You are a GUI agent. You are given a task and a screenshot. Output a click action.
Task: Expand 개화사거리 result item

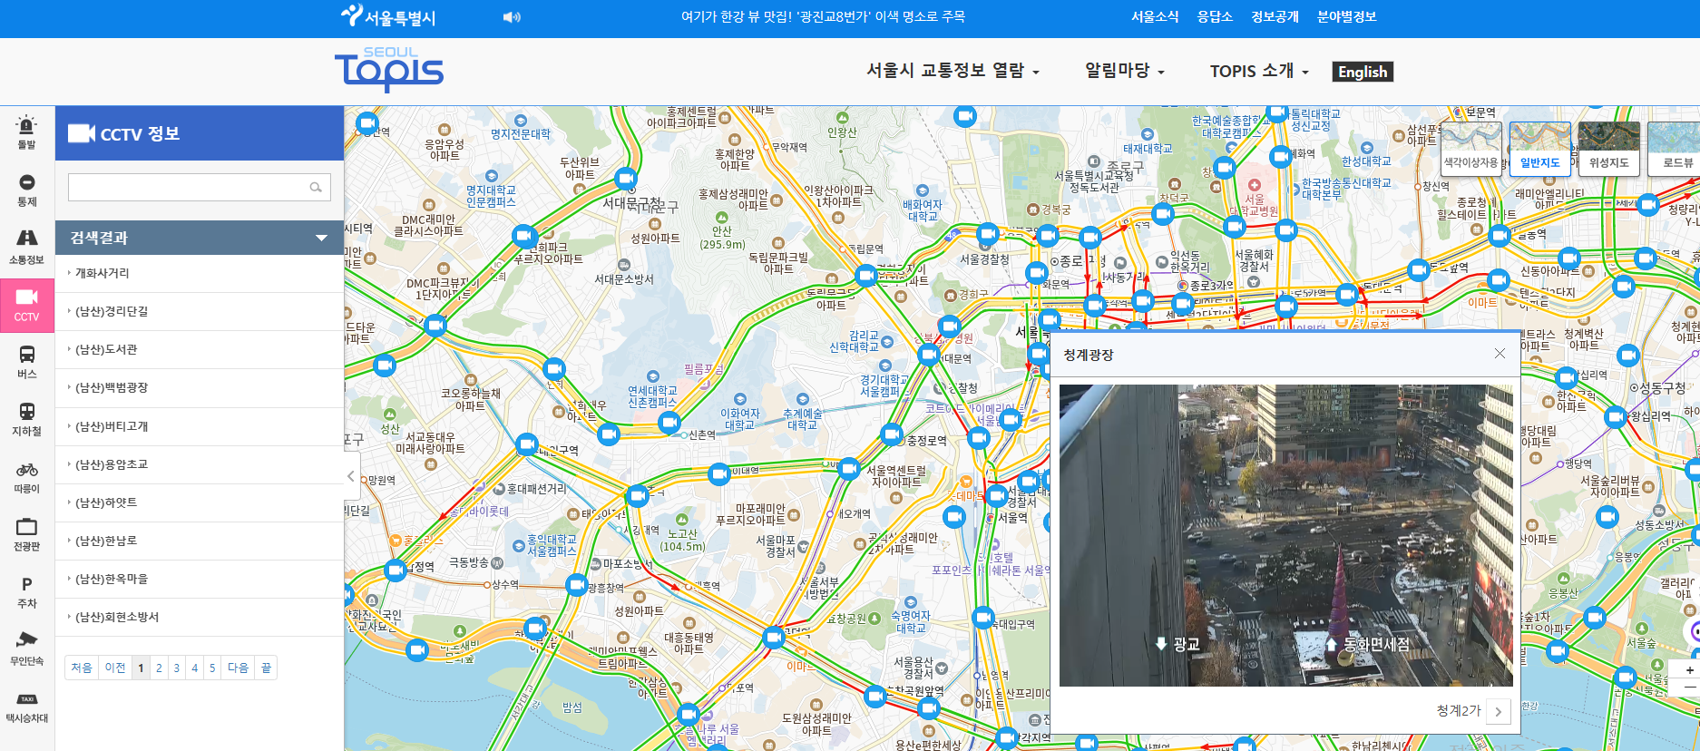point(200,273)
